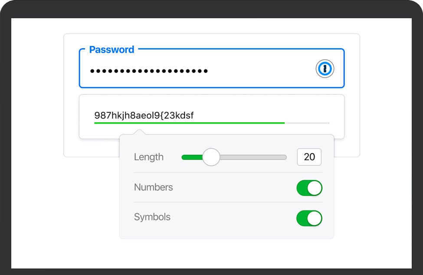This screenshot has height=275, width=423.
Task: Click the "Symbols" option label
Action: pyautogui.click(x=152, y=217)
